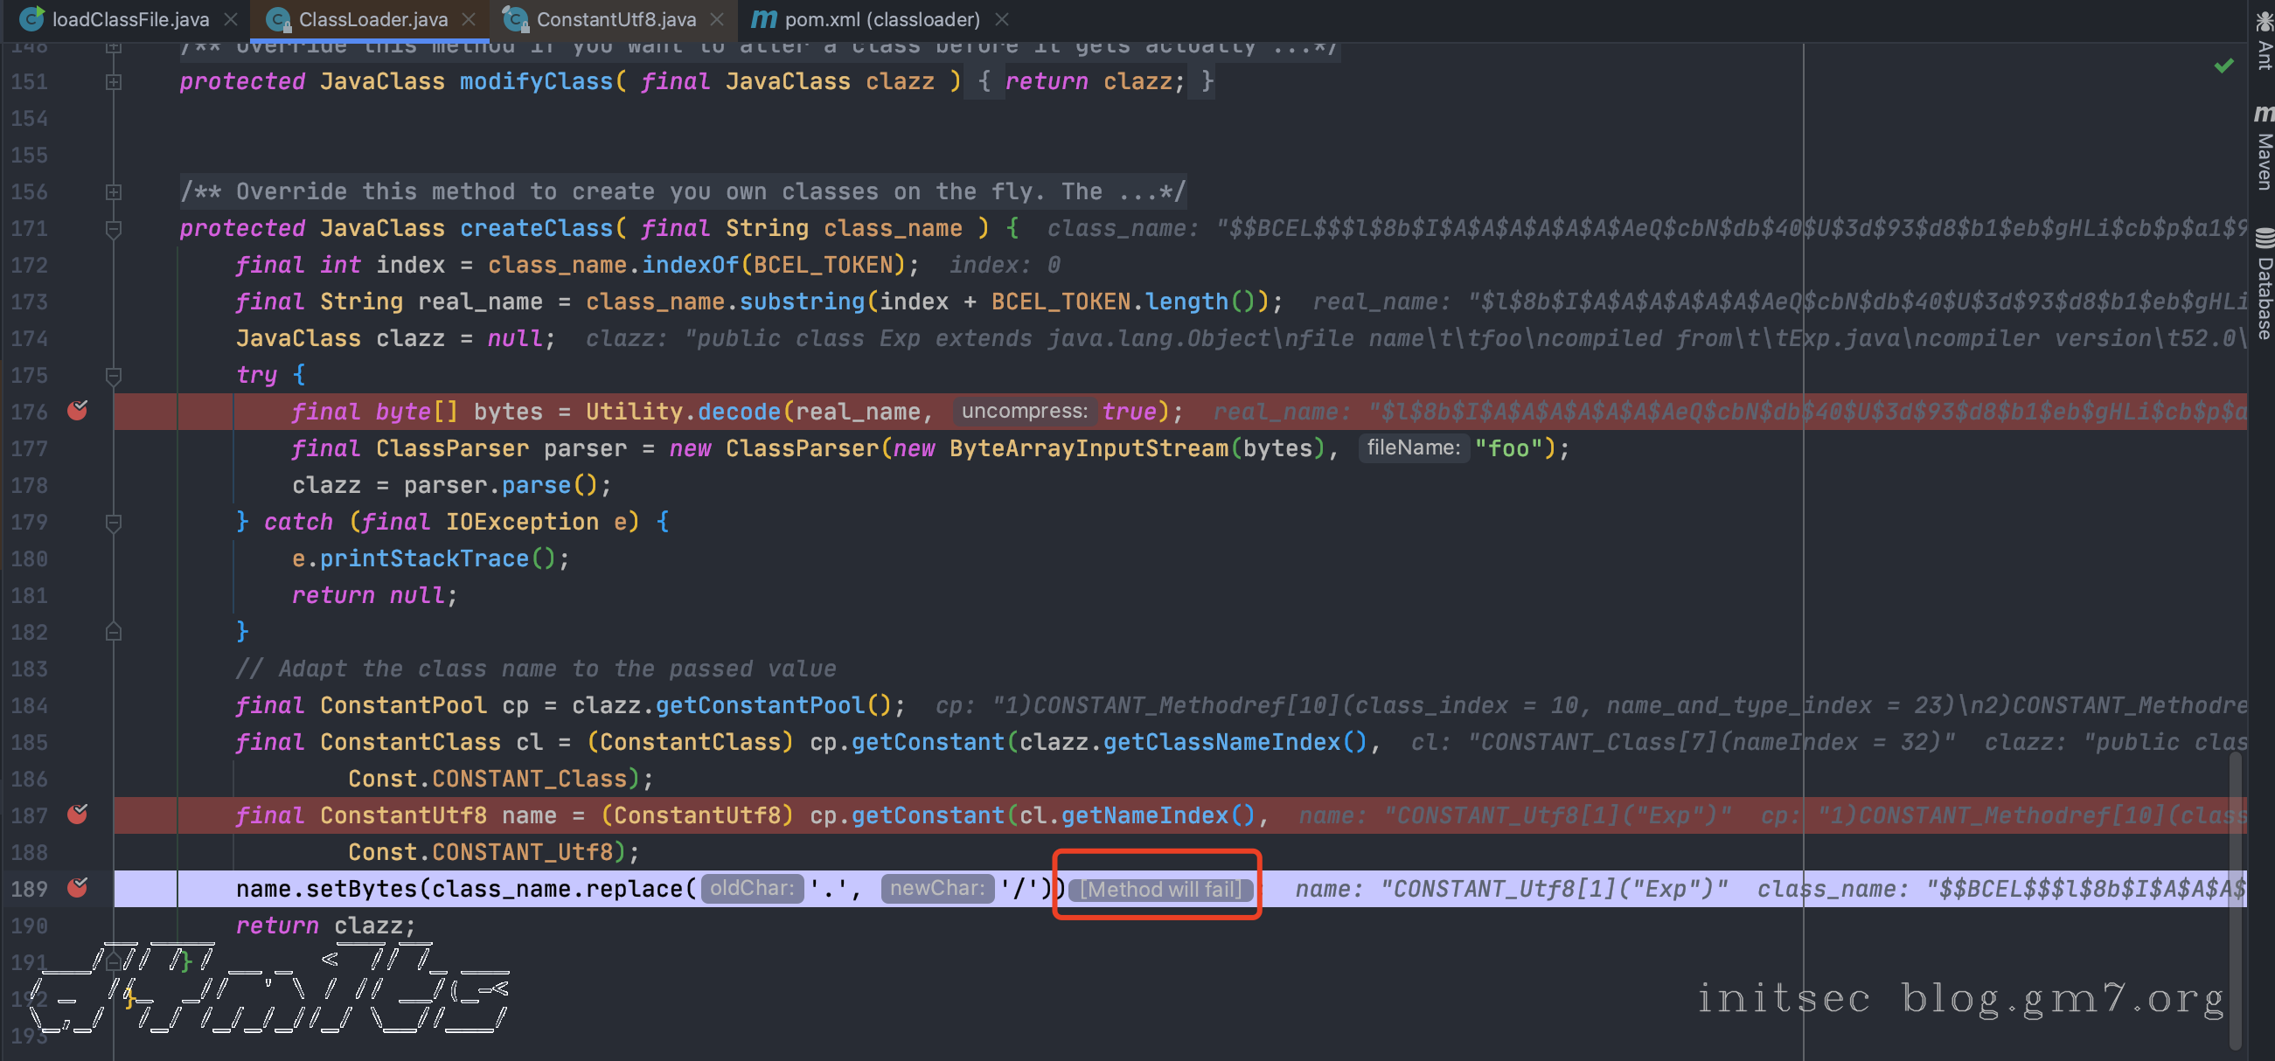Viewport: 2275px width, 1061px height.
Task: Toggle breakpoint on line 189
Action: click(78, 887)
